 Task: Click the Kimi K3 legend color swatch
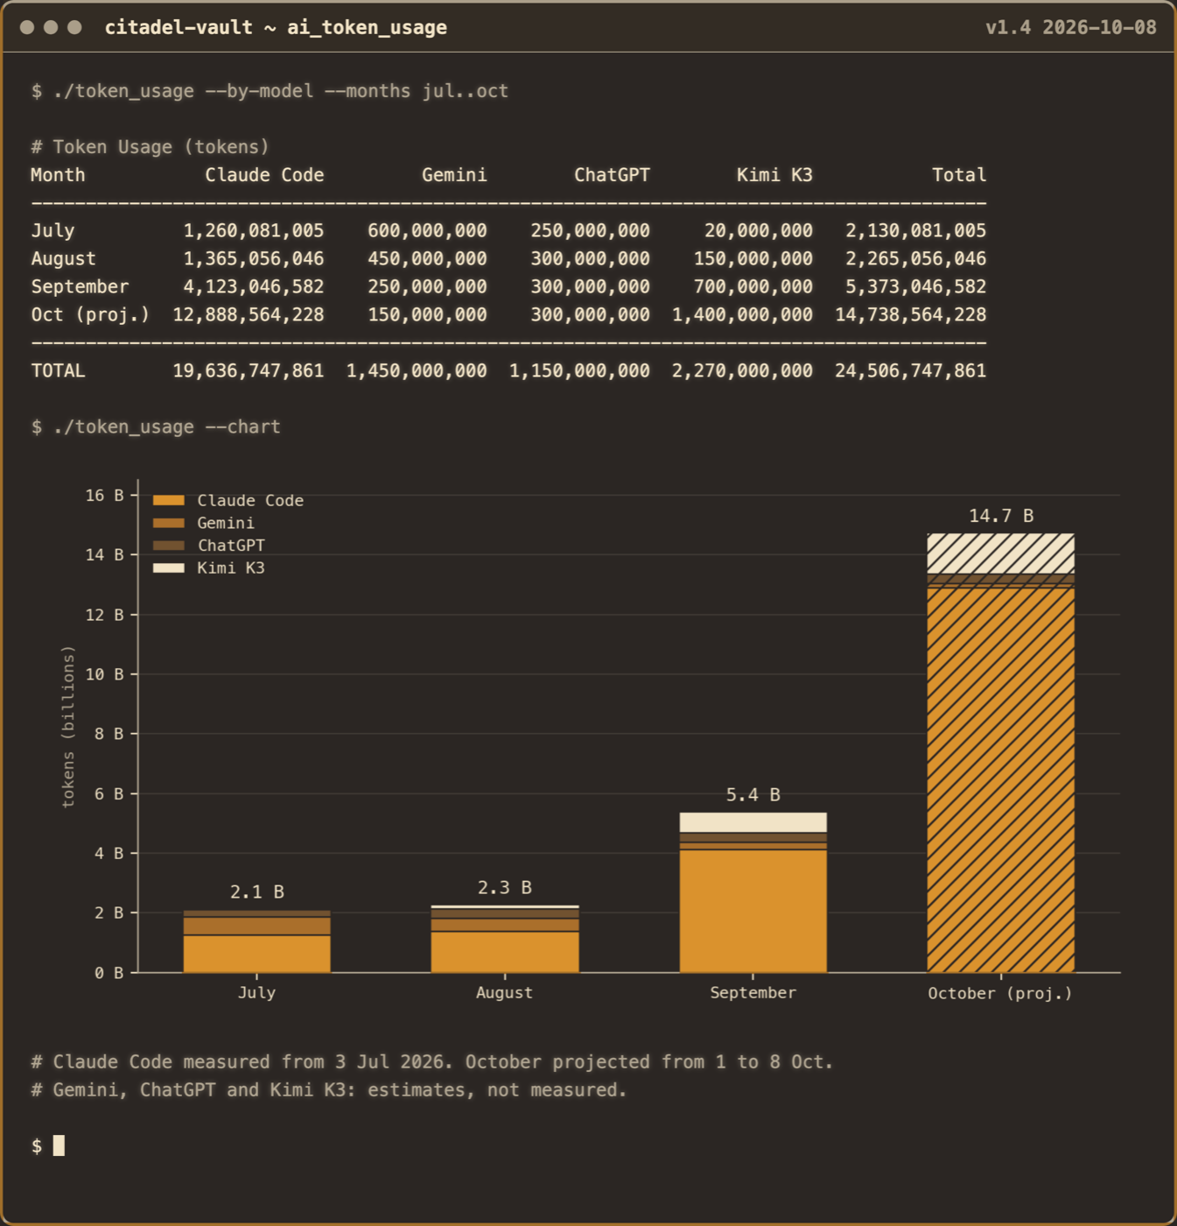coord(169,567)
